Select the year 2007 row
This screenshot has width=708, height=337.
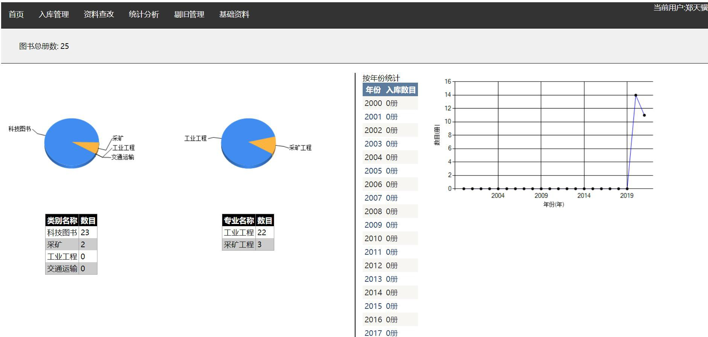[x=390, y=198]
